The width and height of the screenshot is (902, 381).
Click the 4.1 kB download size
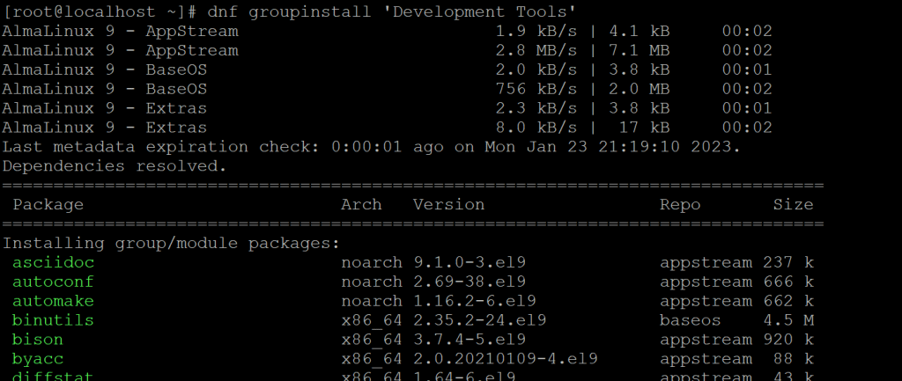639,31
